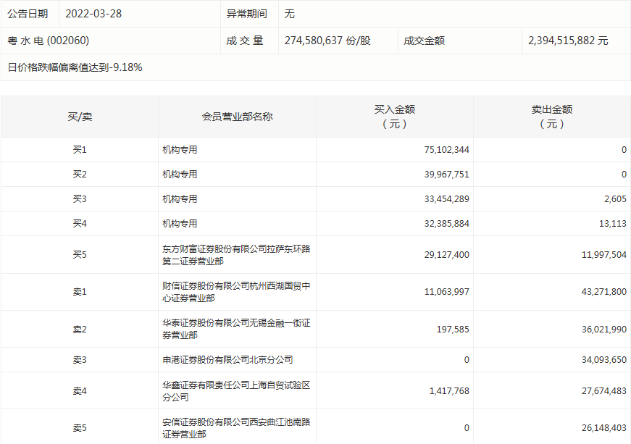The height and width of the screenshot is (444, 631).
Task: Open 东方财富证券拉萨东环路第二证券营业部 entry
Action: [236, 254]
